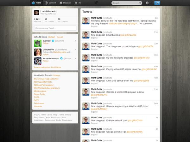Viewport: 190px width, 142px height.
Task: Open goo.gl link in Google Chrome Tips tweet
Action: pos(135,132)
